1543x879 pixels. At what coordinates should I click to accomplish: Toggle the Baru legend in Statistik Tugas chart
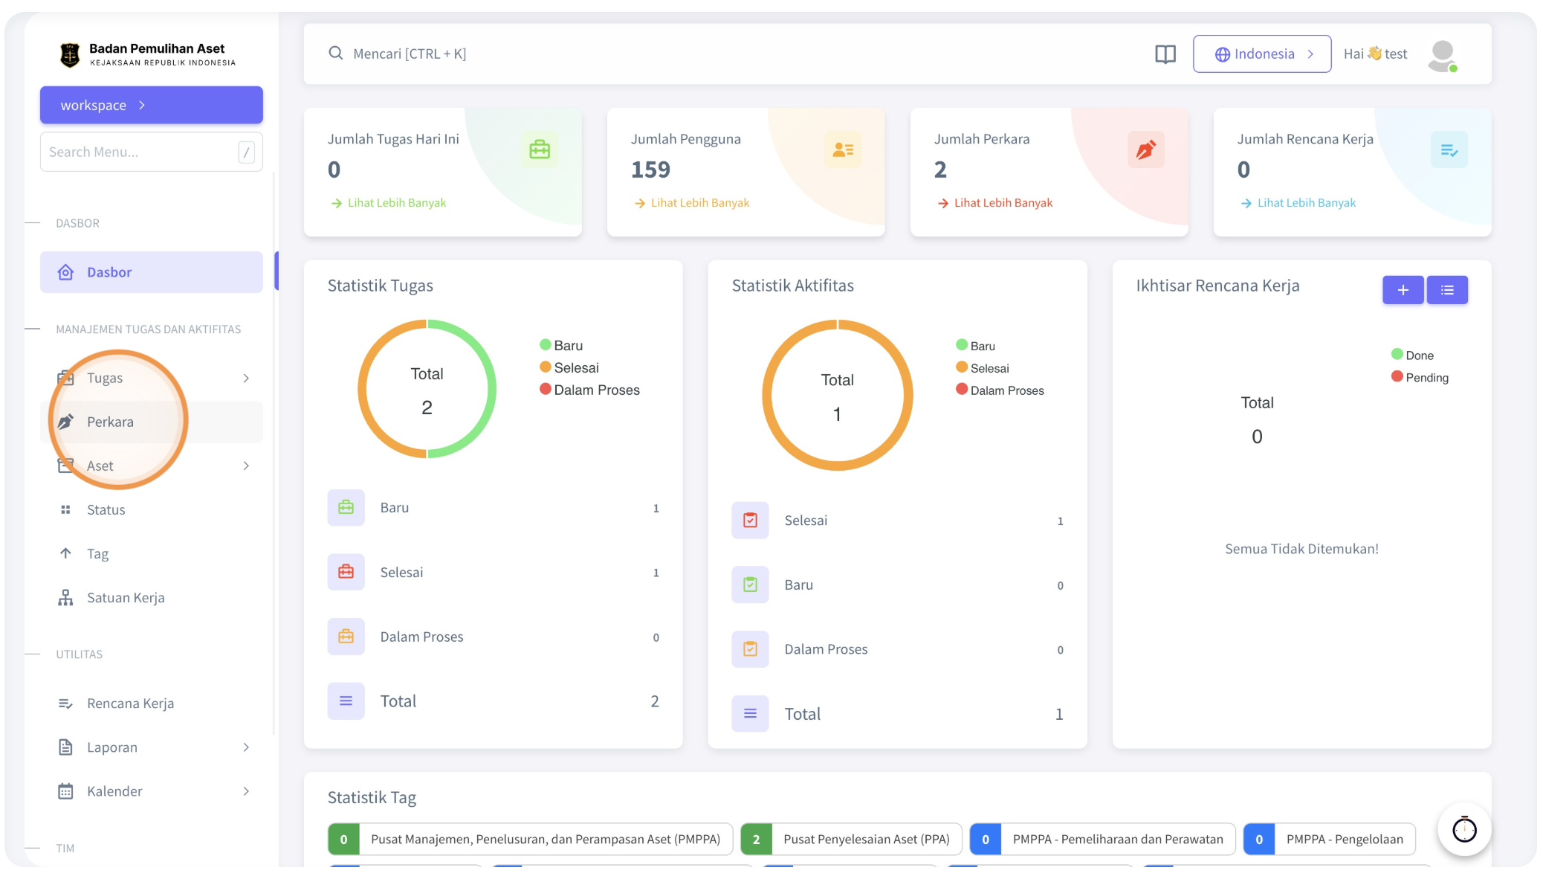click(561, 345)
